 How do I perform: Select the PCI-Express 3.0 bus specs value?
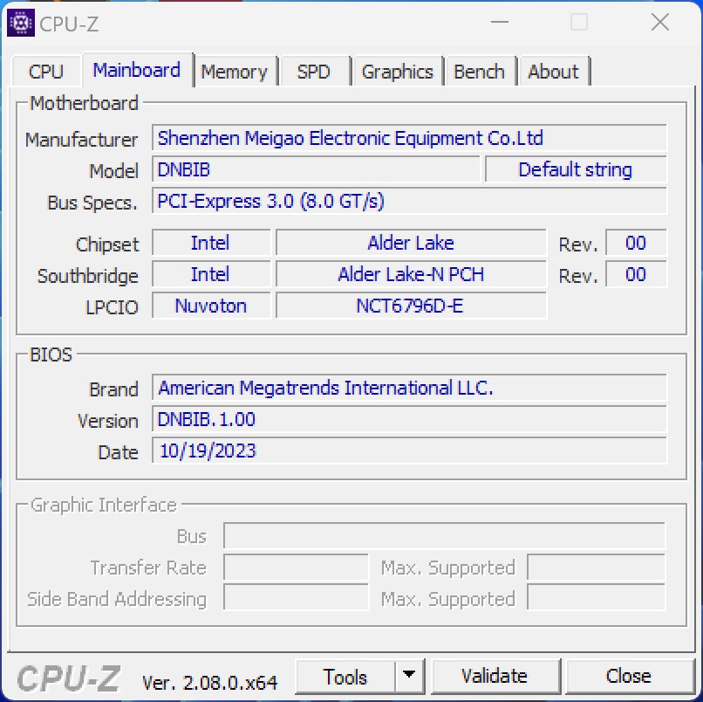[270, 201]
